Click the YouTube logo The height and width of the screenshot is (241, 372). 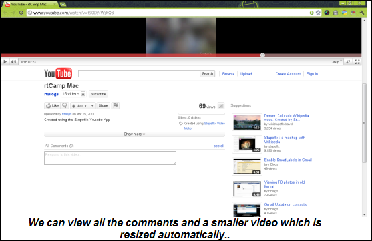58,73
